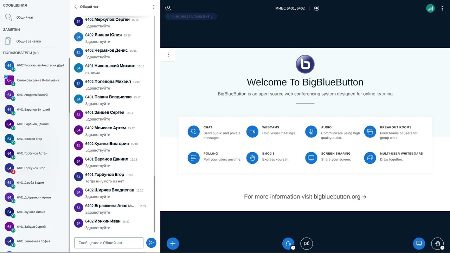Select user 6401 Горбунов Артём
The height and width of the screenshot is (253, 450).
(35, 154)
